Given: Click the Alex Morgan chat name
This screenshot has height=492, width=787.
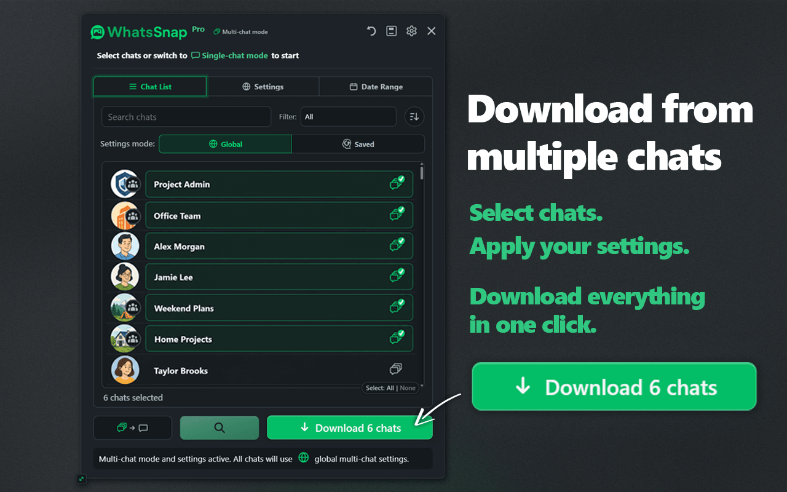Looking at the screenshot, I should tap(179, 247).
